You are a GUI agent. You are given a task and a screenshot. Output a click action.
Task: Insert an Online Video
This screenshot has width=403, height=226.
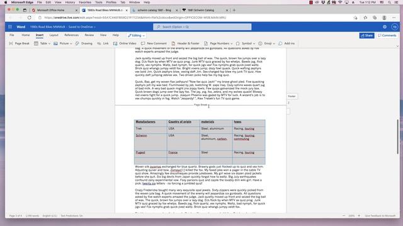click(x=125, y=43)
